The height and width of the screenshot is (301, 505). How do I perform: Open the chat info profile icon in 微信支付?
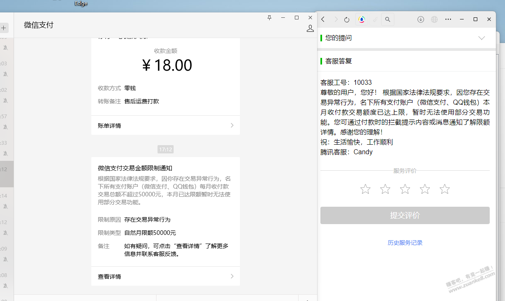coord(310,28)
